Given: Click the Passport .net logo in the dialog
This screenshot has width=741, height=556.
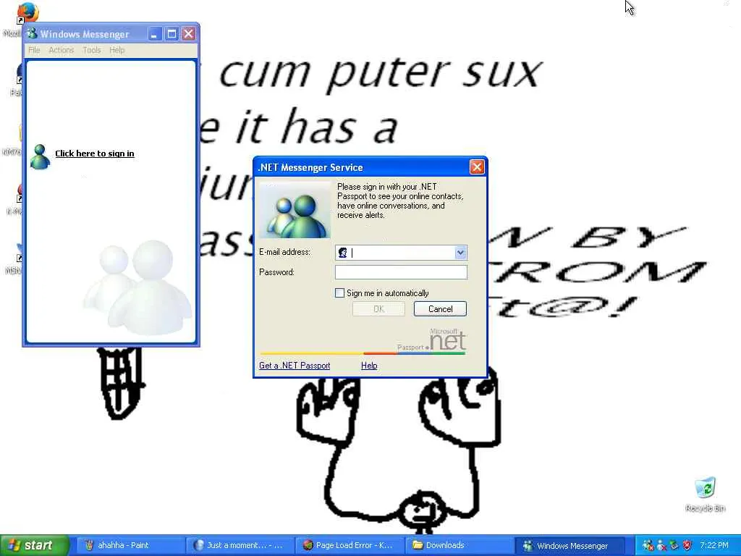Looking at the screenshot, I should [432, 340].
